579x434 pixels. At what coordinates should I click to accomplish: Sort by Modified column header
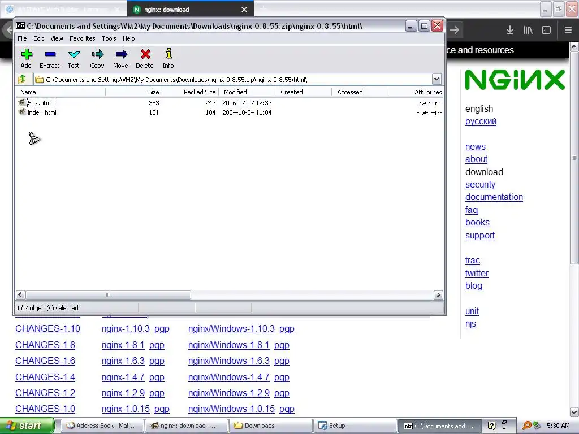click(247, 92)
